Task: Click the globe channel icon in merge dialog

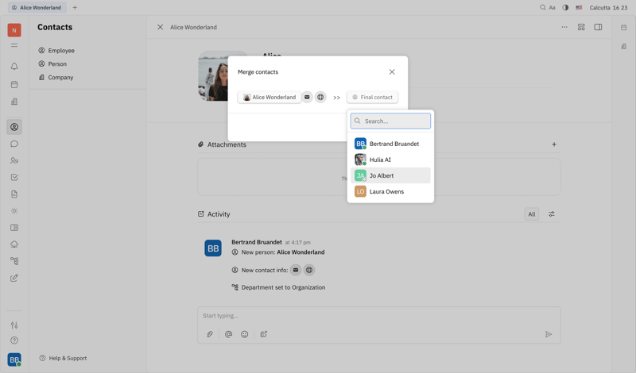Action: click(320, 97)
